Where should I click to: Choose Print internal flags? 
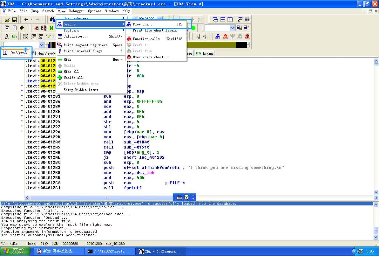91,51
